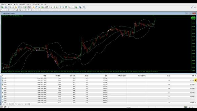The image size is (197, 111).
Task: Expand the New Chart dropdown arrow
Action: 4,7
